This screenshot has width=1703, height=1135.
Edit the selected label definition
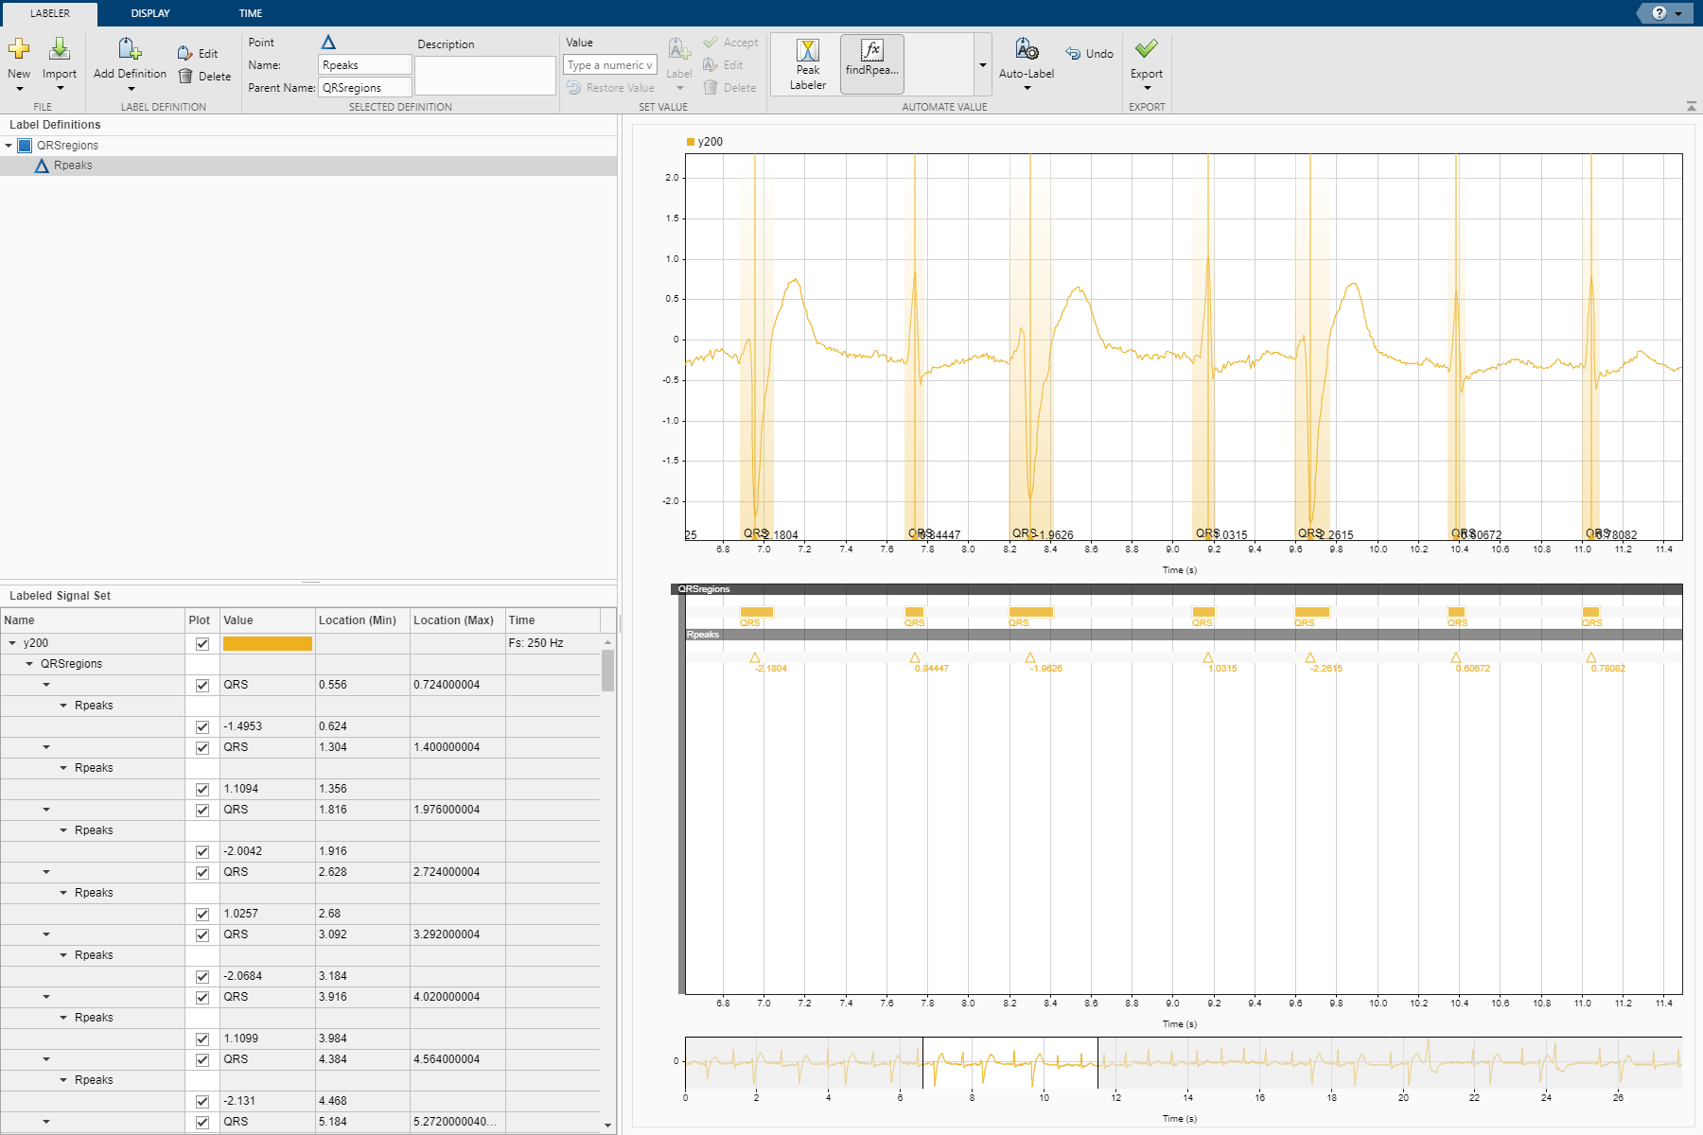(198, 54)
